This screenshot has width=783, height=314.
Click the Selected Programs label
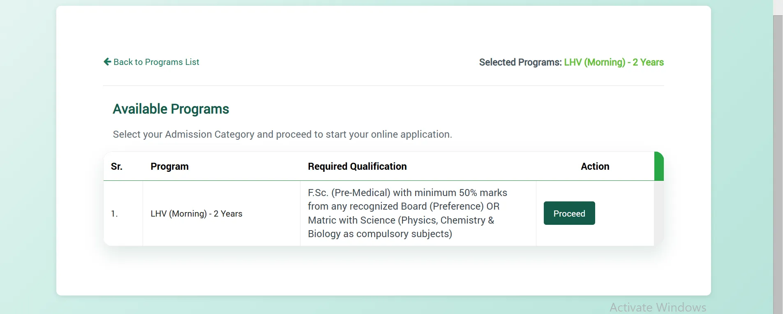519,62
